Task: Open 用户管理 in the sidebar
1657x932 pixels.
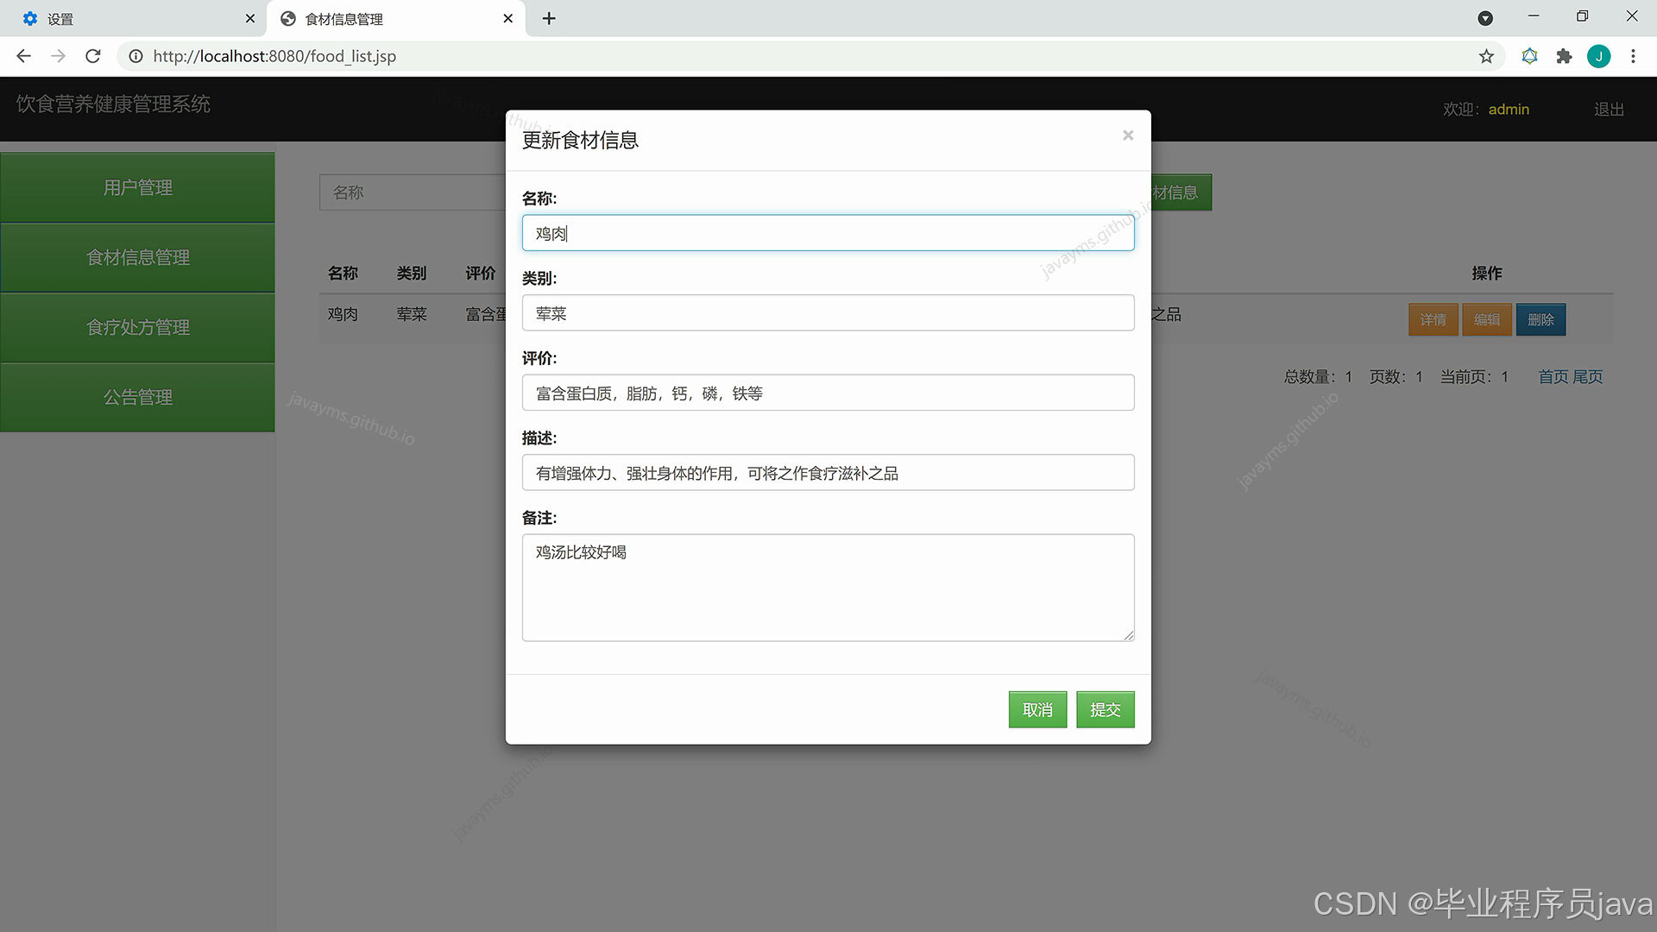Action: [137, 187]
